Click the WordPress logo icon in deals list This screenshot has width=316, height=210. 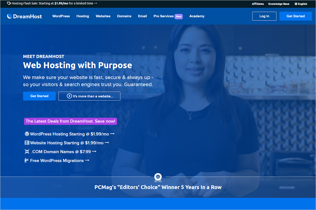coord(27,134)
